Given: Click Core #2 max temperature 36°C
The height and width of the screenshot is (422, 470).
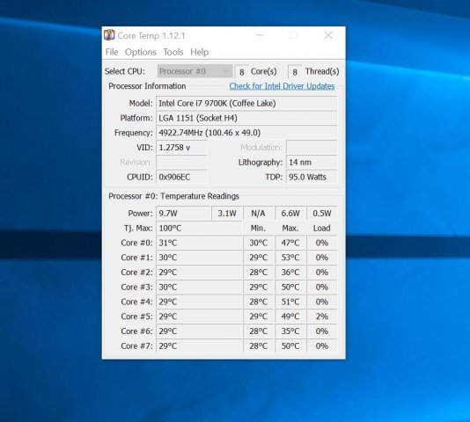Looking at the screenshot, I should [290, 273].
